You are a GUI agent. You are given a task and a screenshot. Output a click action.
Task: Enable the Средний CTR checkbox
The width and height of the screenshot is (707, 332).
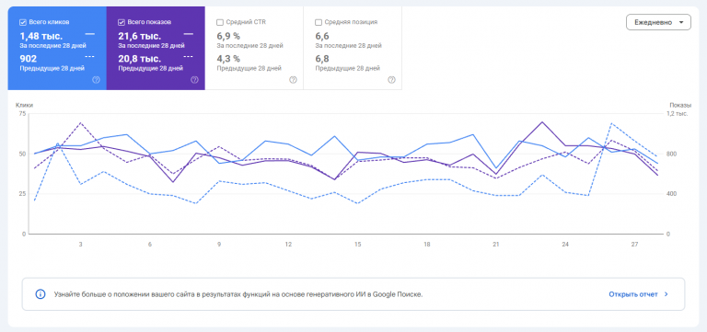[x=220, y=22]
